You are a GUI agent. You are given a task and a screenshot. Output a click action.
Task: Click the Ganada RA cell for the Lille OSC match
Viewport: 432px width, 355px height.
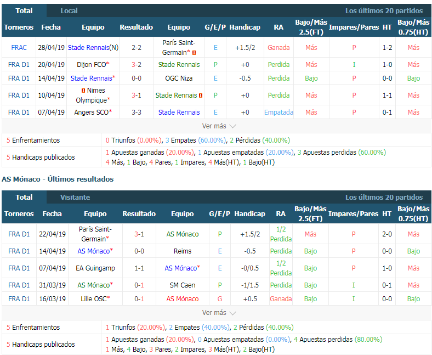pos(281,298)
